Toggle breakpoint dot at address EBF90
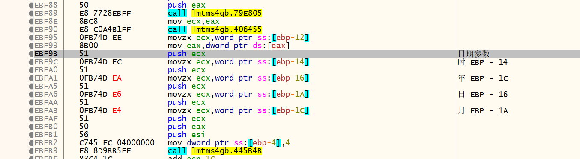Image resolution: width=580 pixels, height=159 pixels. [31, 29]
